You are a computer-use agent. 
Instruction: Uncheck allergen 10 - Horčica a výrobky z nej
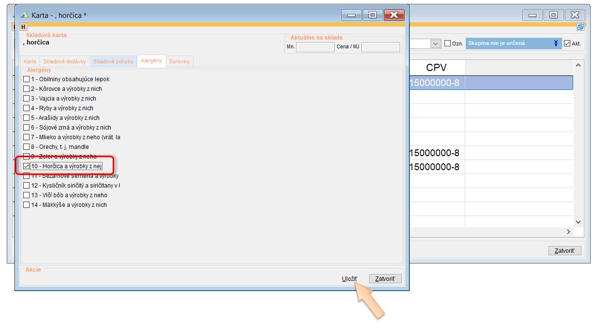click(27, 166)
